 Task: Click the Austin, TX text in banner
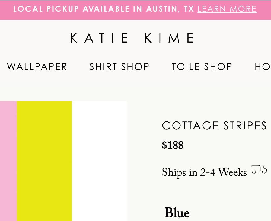coord(170,9)
